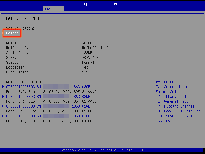Click the Volume Actions label
205x154 pixels.
20,28
